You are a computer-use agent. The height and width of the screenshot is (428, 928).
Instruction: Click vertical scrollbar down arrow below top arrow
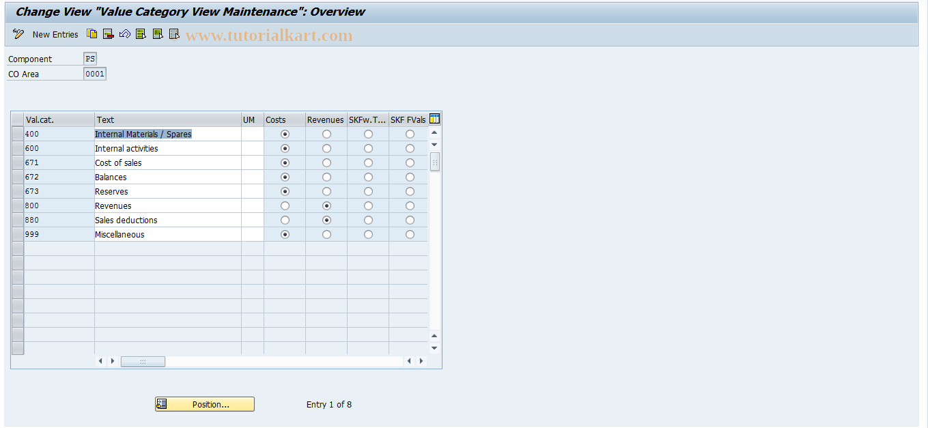coord(434,145)
